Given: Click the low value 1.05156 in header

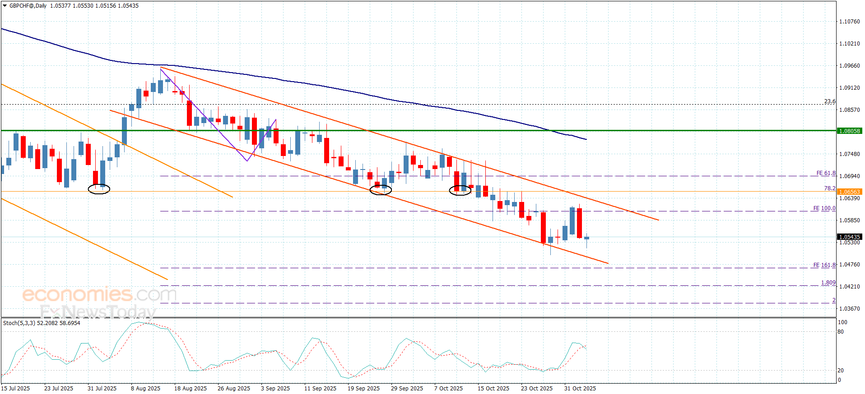Looking at the screenshot, I should tap(106, 6).
